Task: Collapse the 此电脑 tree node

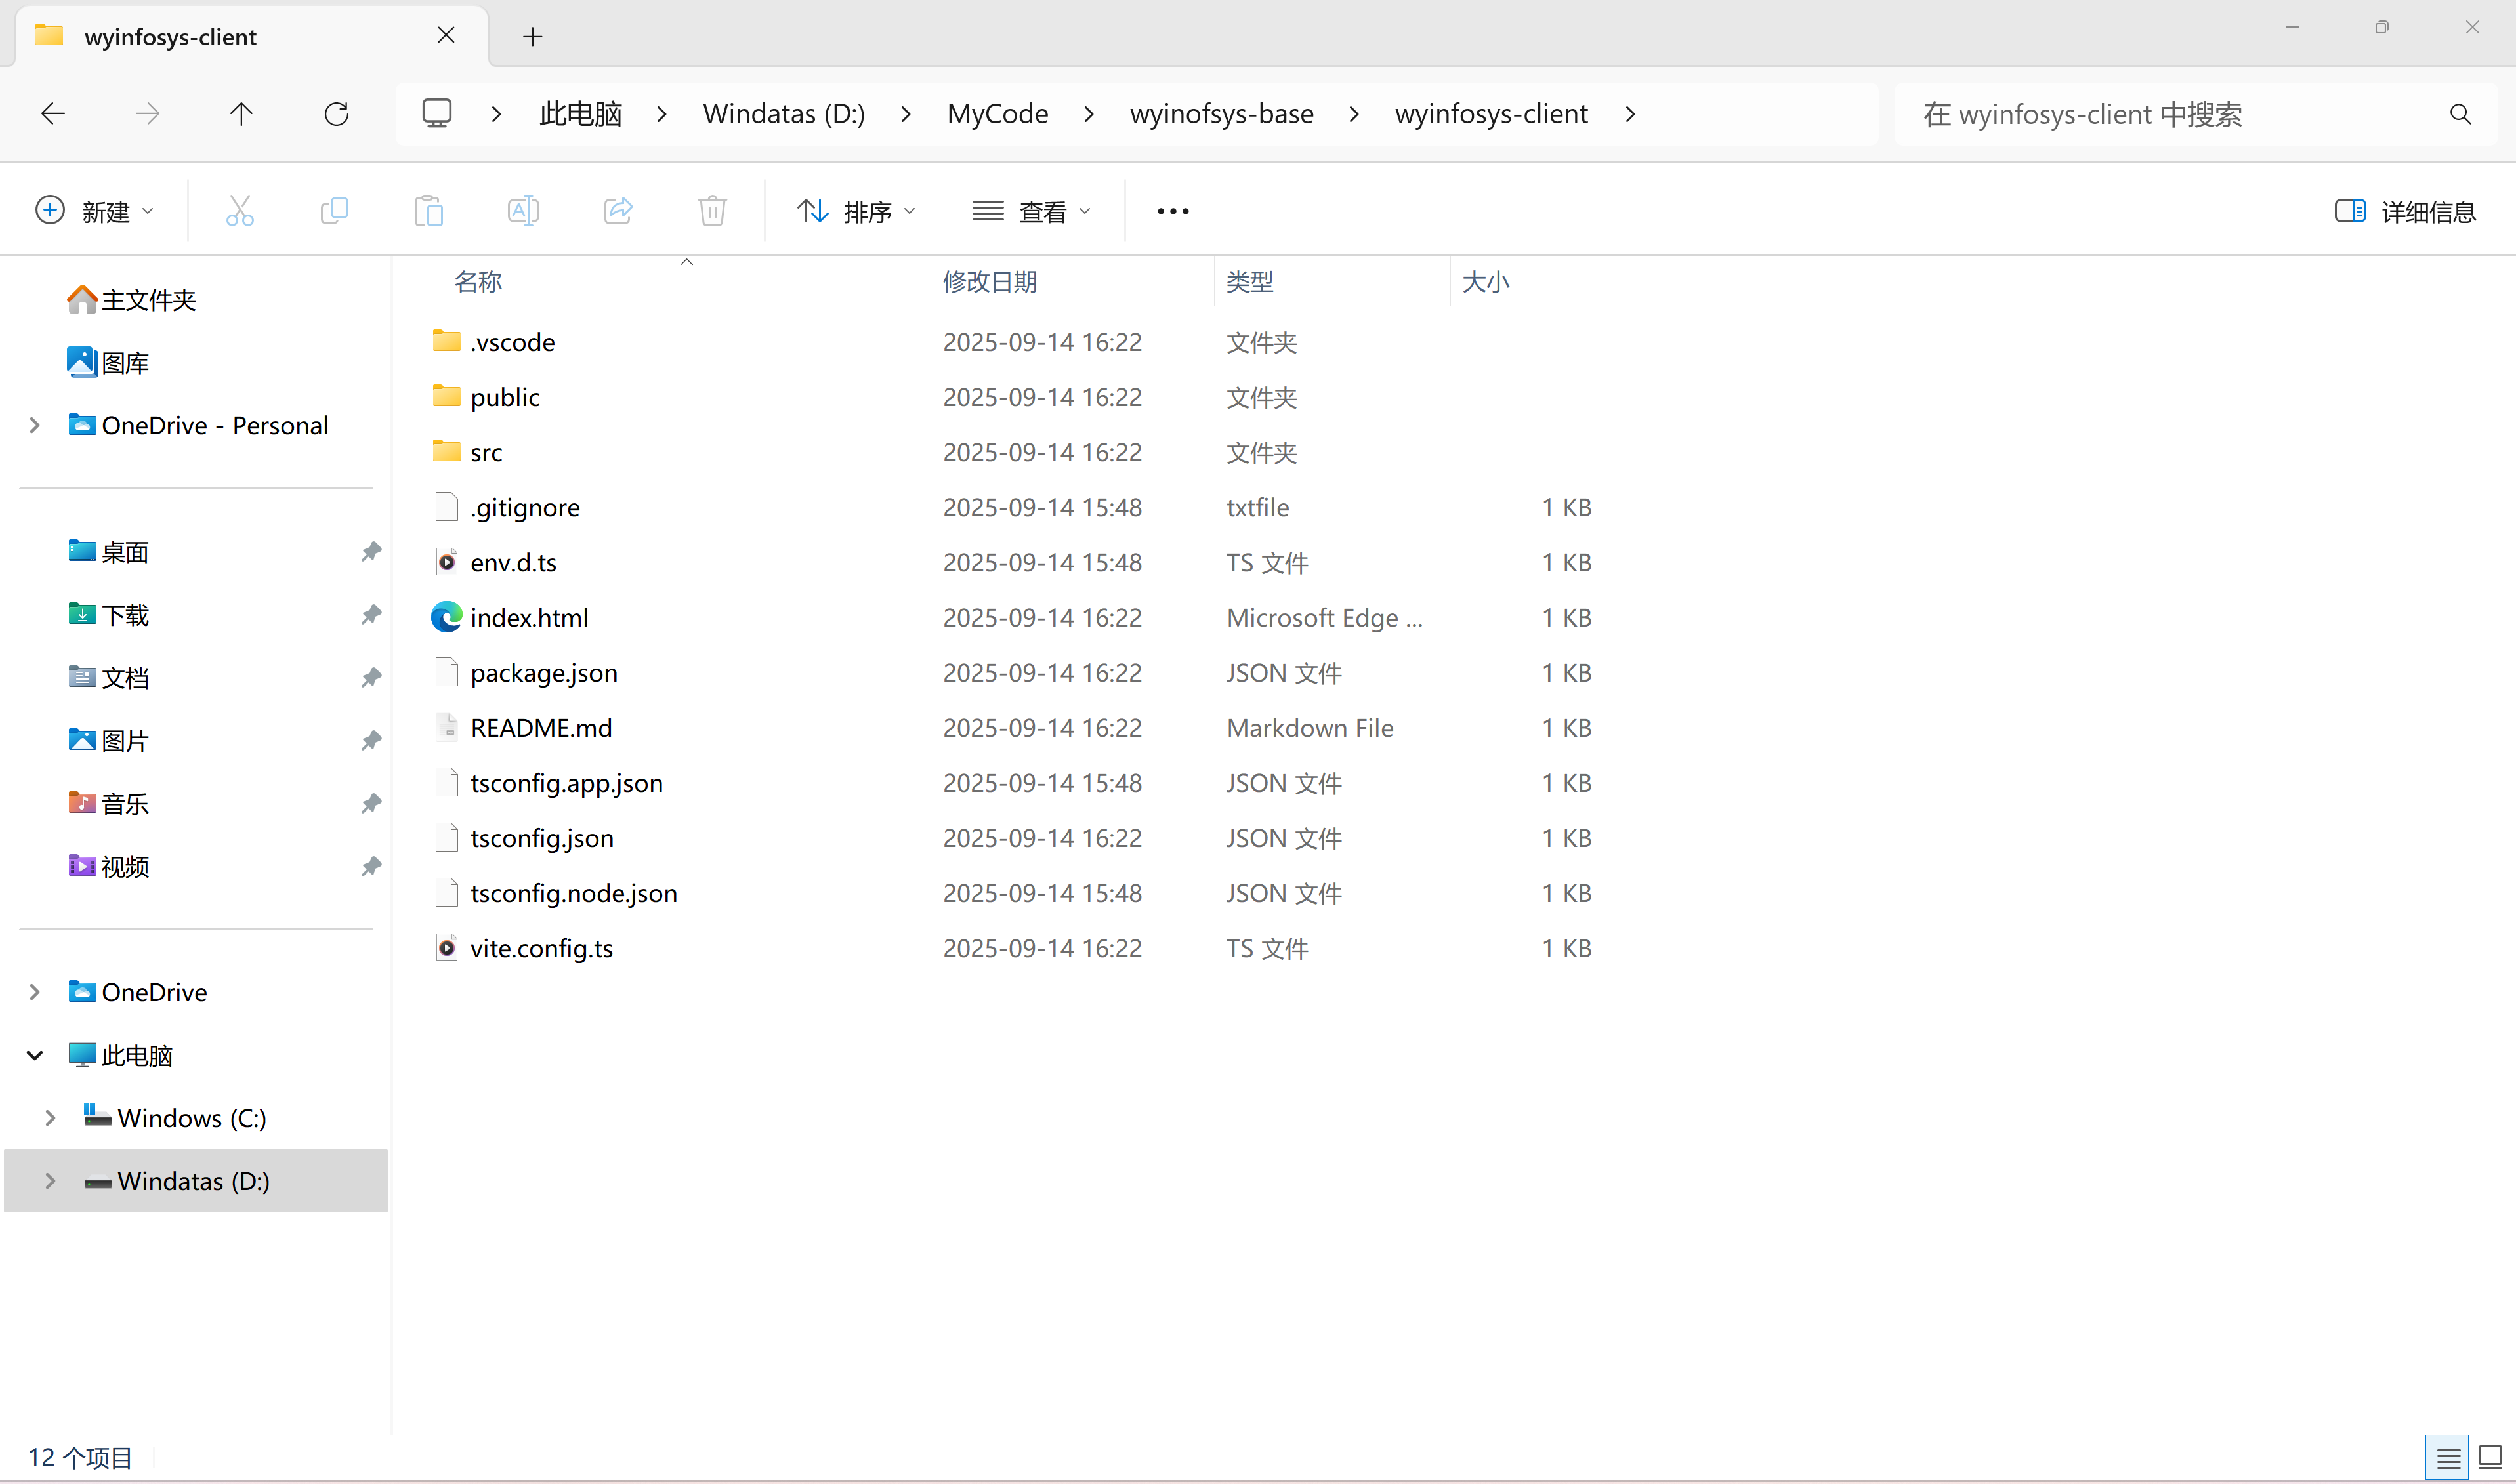Action: click(x=35, y=1055)
